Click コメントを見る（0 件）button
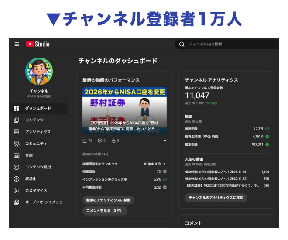This screenshot has height=240, width=288. click(x=105, y=211)
